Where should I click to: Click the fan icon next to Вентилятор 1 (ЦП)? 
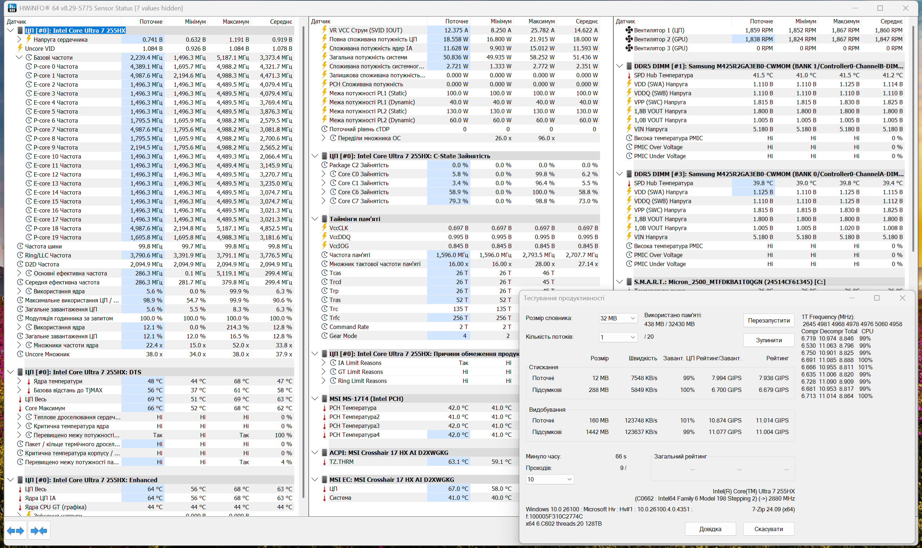pos(629,30)
